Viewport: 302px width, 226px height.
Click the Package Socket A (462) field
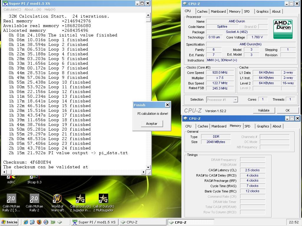click(237, 32)
